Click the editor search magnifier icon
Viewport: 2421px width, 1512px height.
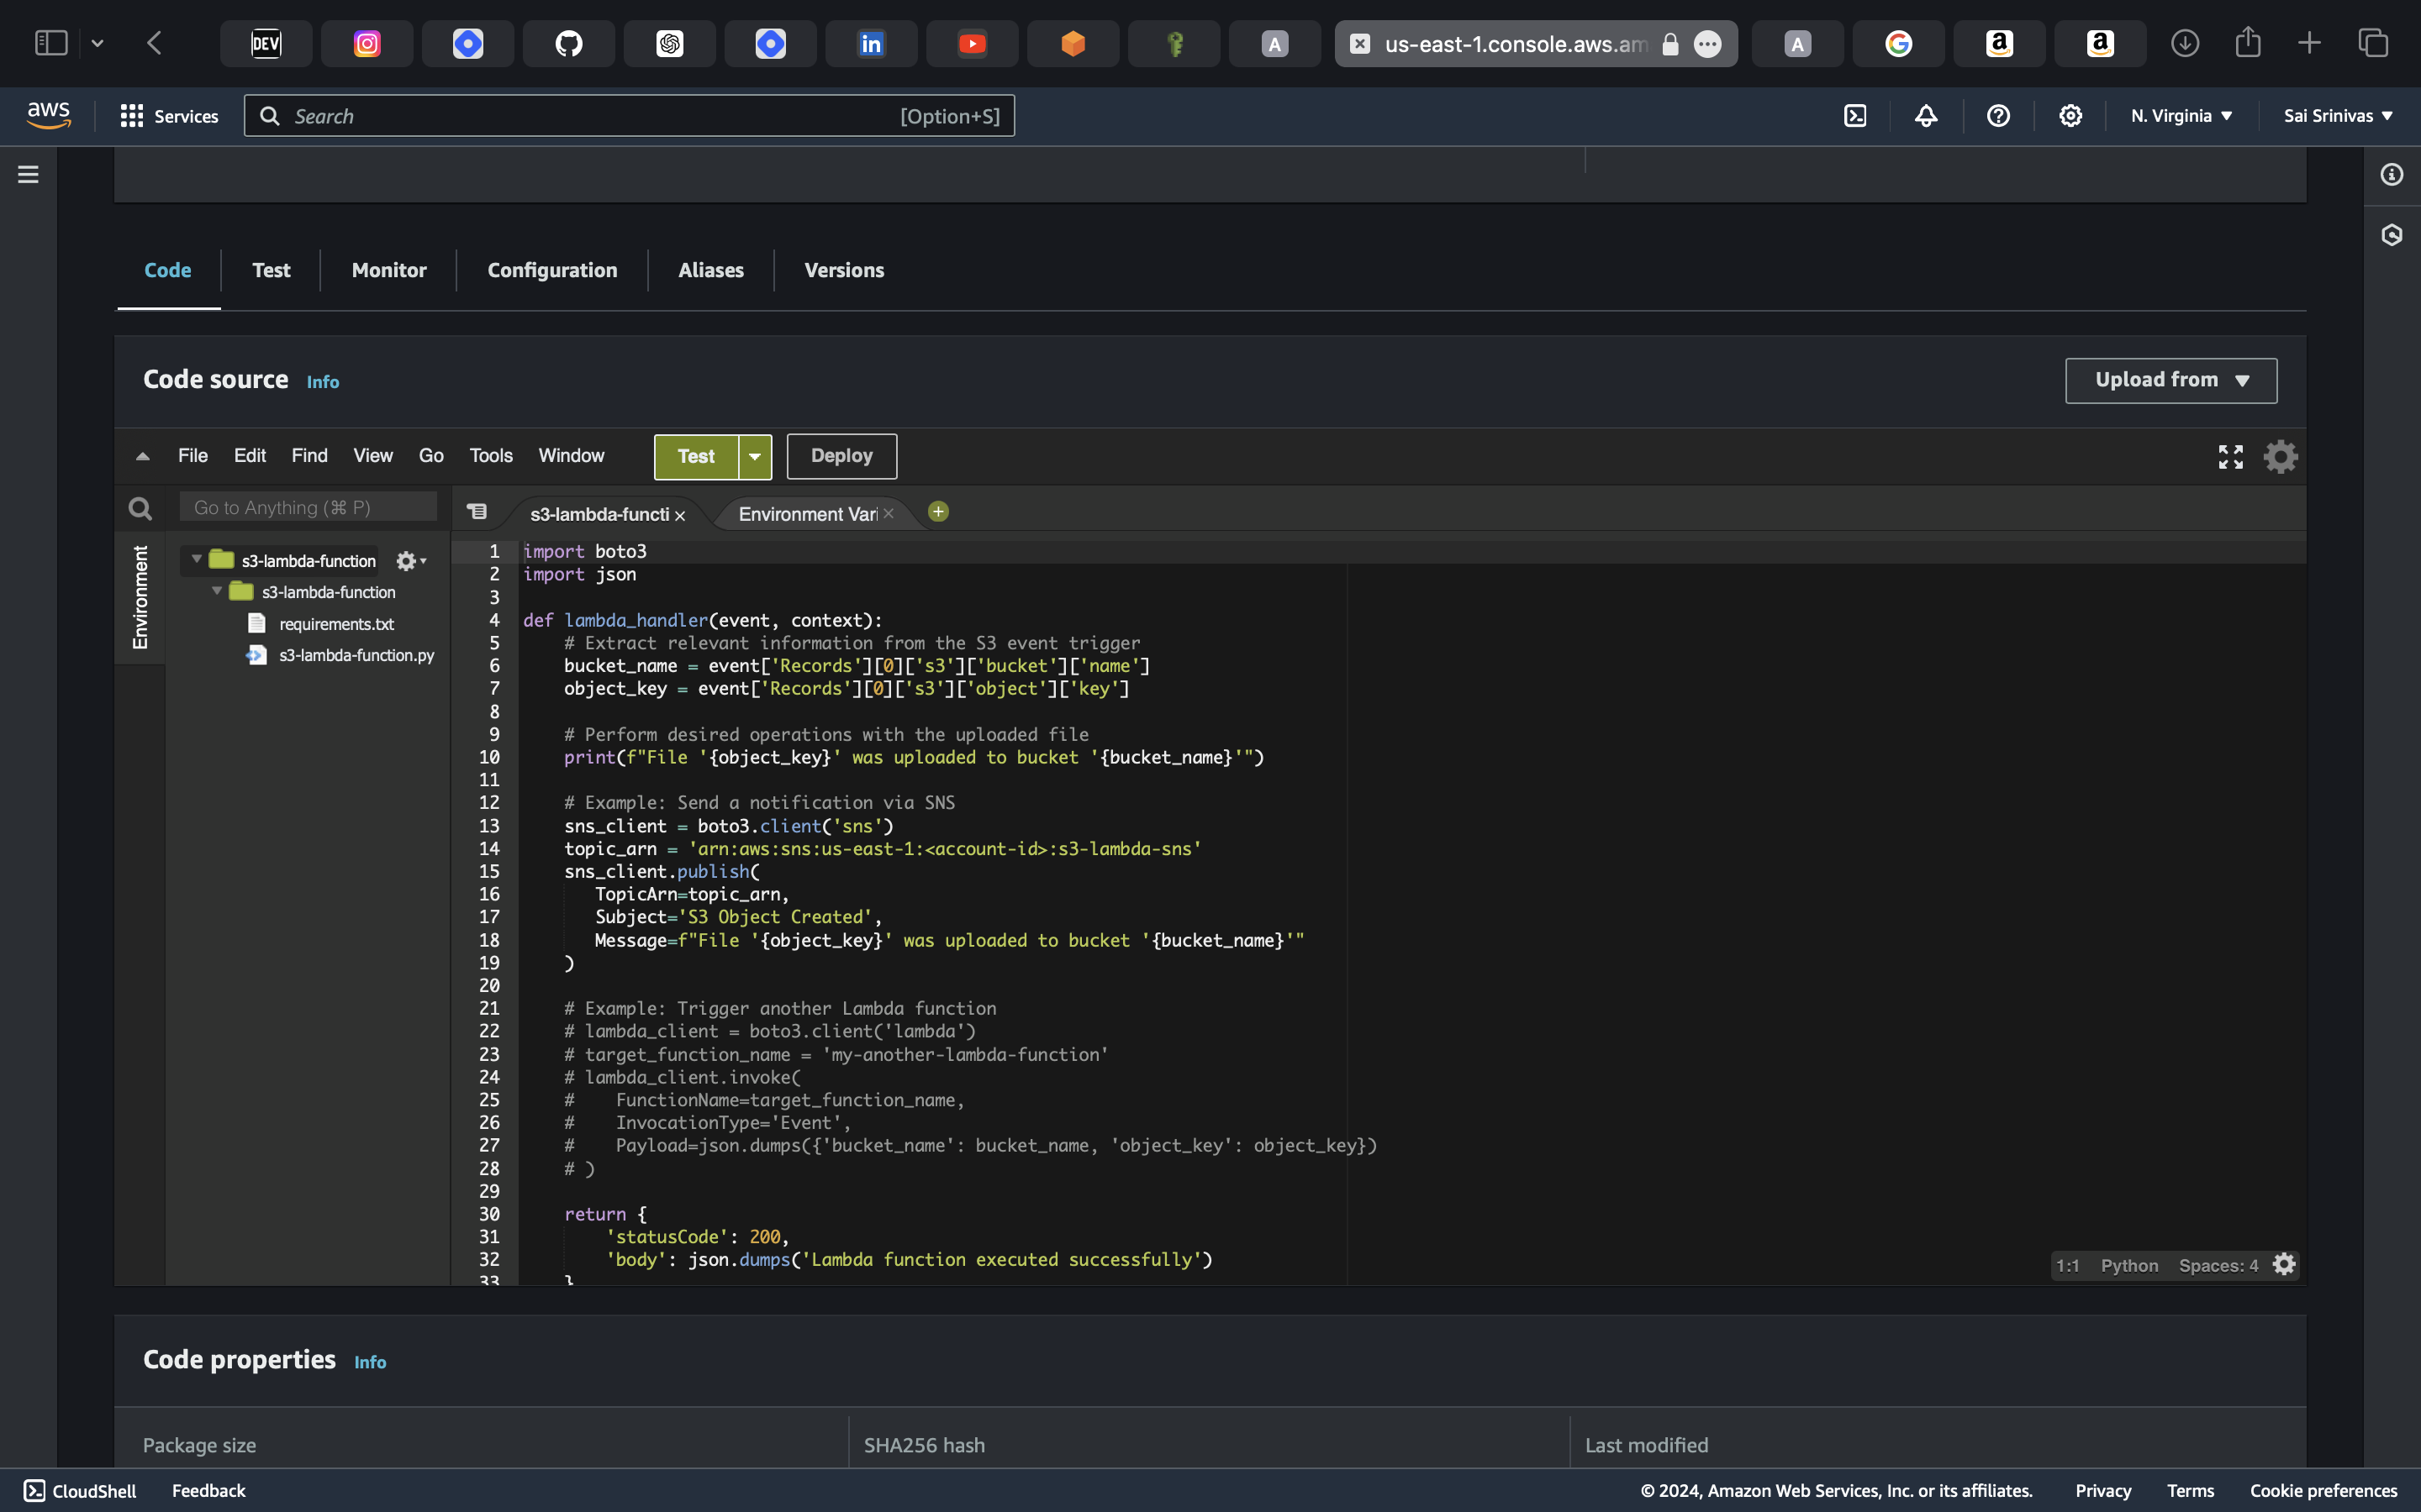tap(140, 509)
